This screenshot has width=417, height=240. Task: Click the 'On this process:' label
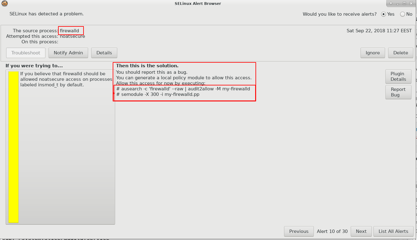[40, 42]
